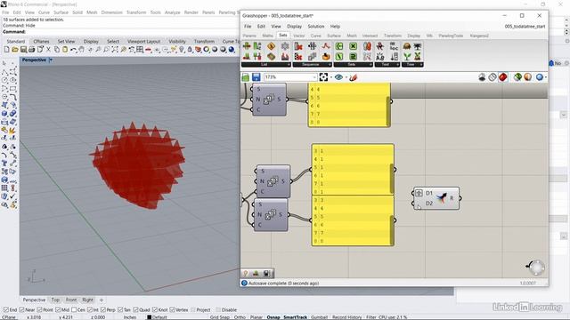570x320 pixels.
Task: Open Rhino Surface menu
Action: click(61, 12)
